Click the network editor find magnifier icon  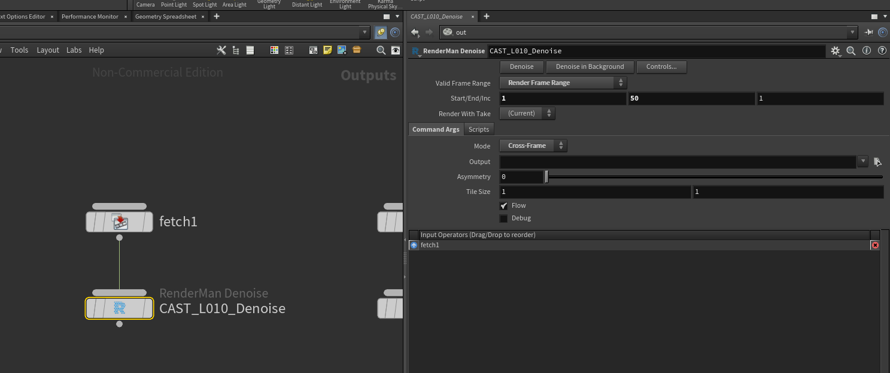tap(381, 50)
